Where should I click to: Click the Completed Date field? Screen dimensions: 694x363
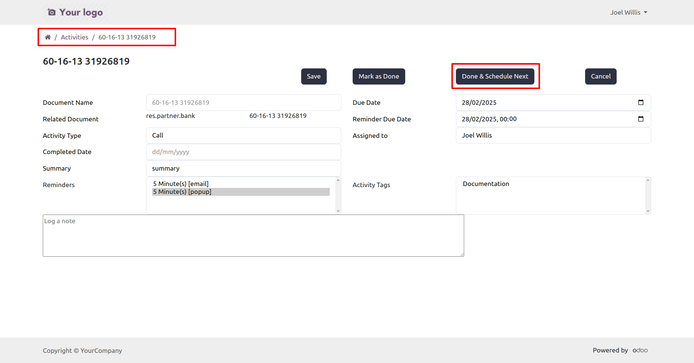[243, 152]
